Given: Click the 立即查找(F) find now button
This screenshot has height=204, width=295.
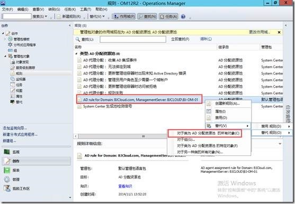Looking at the screenshot, I should [180, 39].
